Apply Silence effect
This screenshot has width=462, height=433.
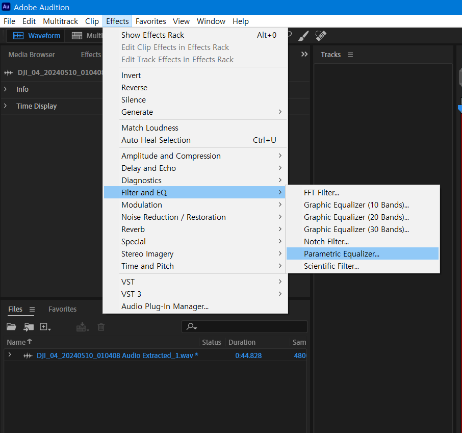pos(195,99)
